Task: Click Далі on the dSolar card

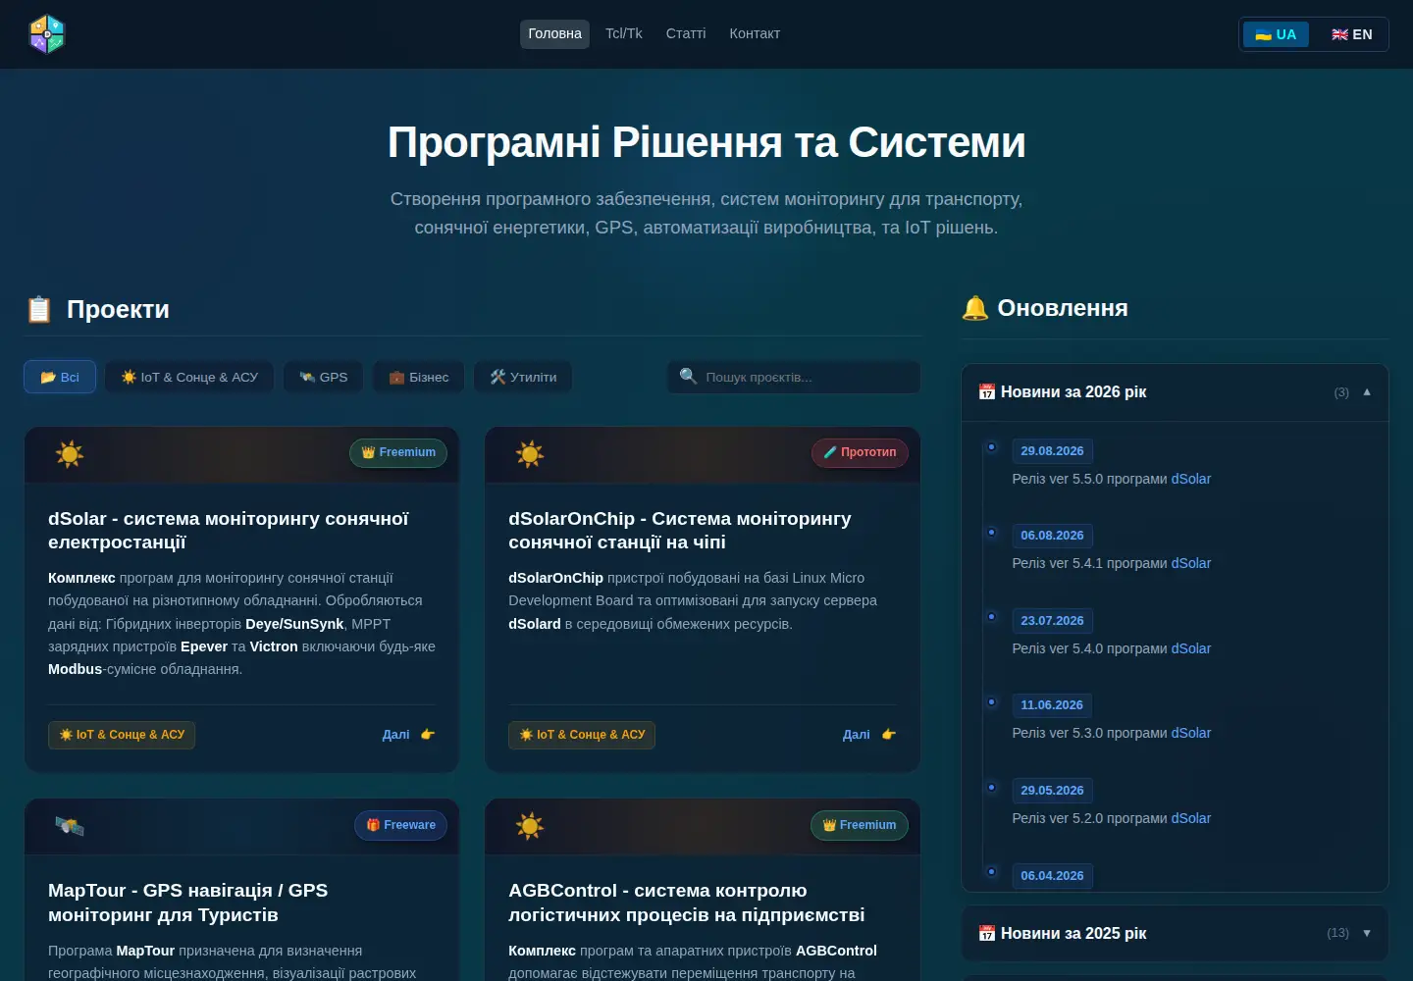Action: 396,734
